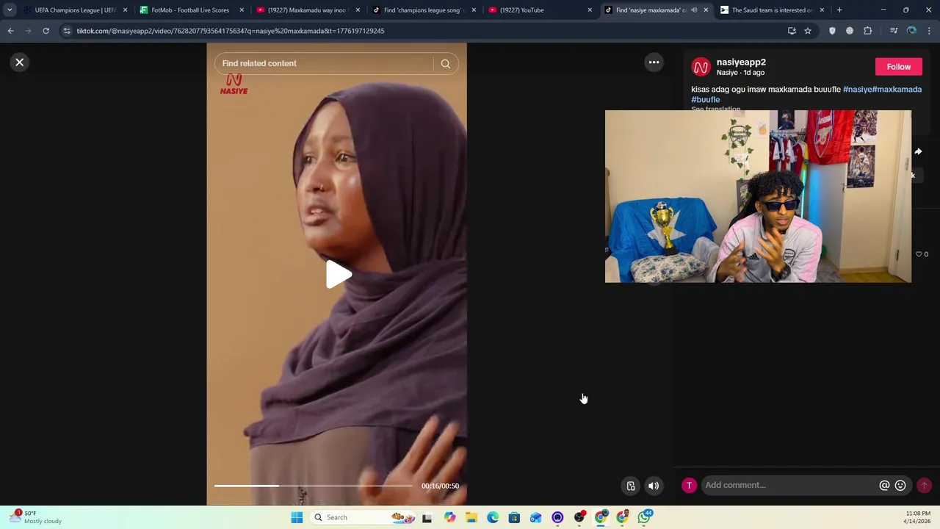This screenshot has height=529, width=940.
Task: Open Outlook from the taskbar
Action: pos(536,517)
